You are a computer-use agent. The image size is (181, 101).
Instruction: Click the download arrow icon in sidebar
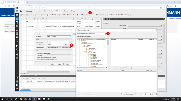[x=17, y=42]
